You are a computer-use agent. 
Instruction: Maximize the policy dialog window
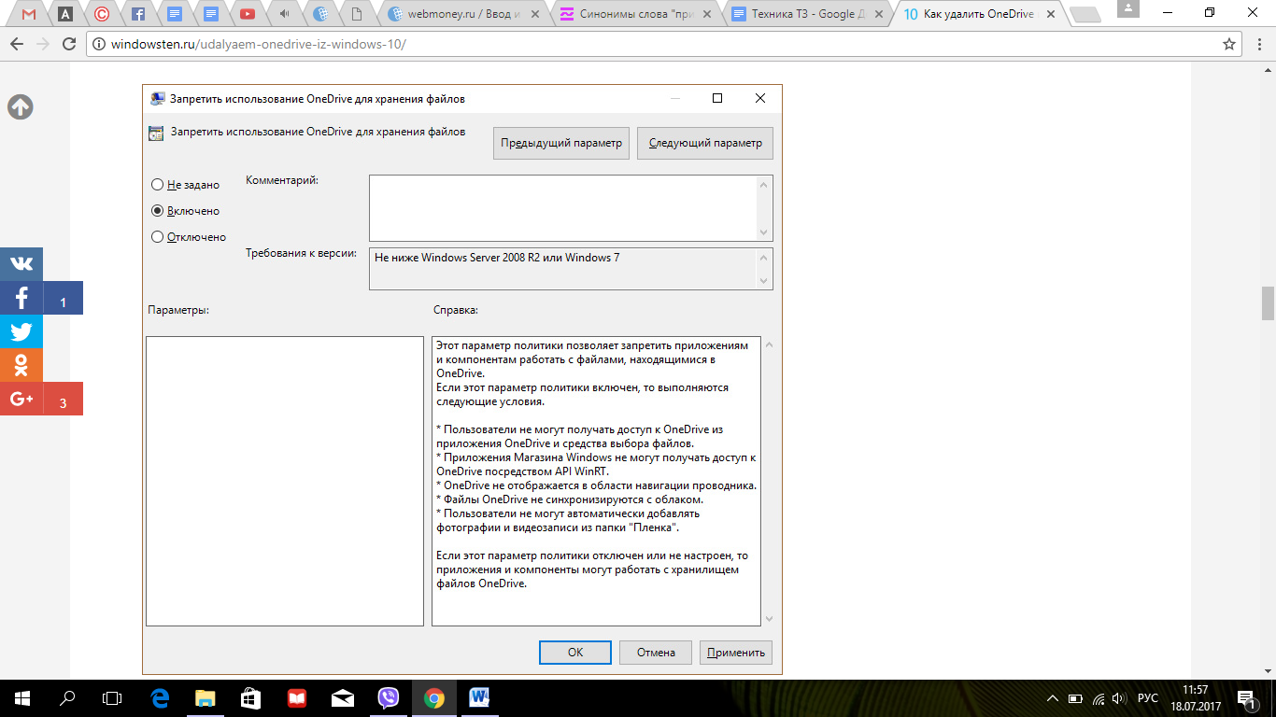coord(717,98)
